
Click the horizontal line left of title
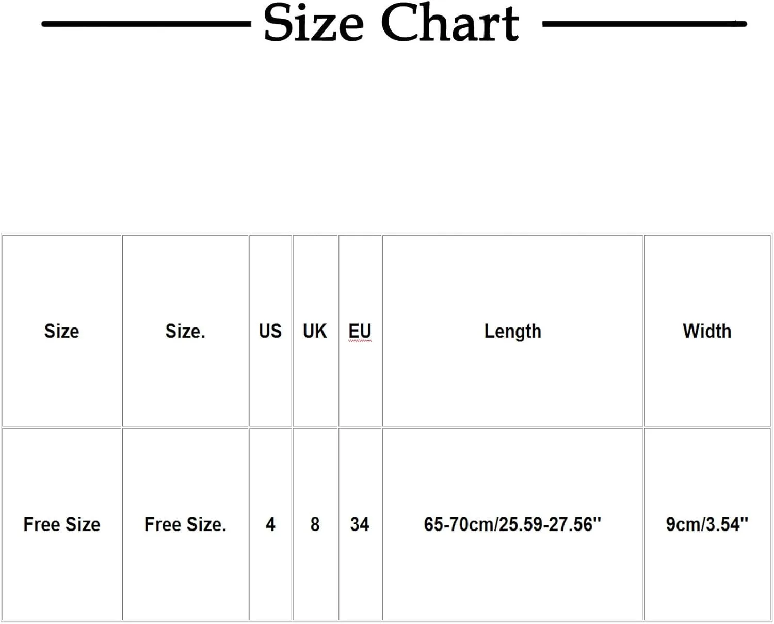146,24
